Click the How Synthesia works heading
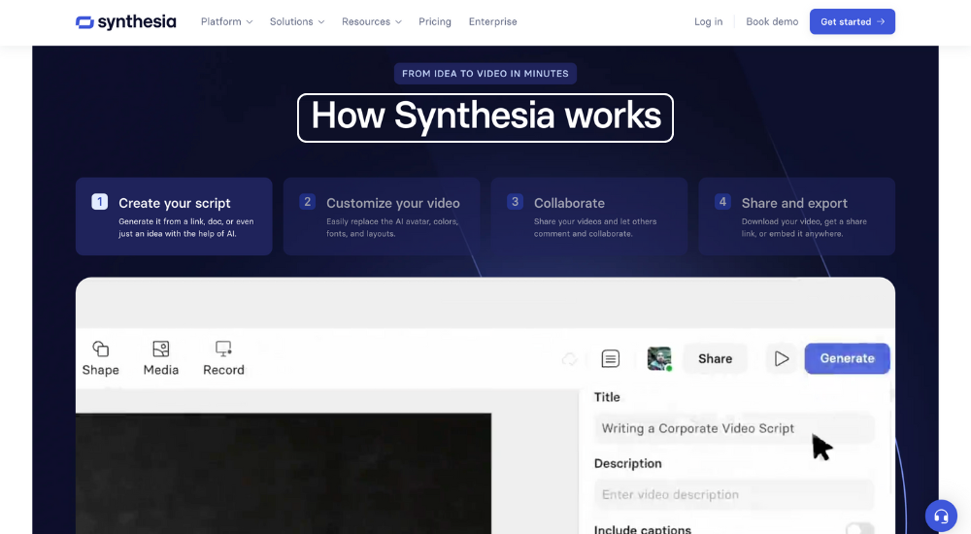 pos(485,117)
